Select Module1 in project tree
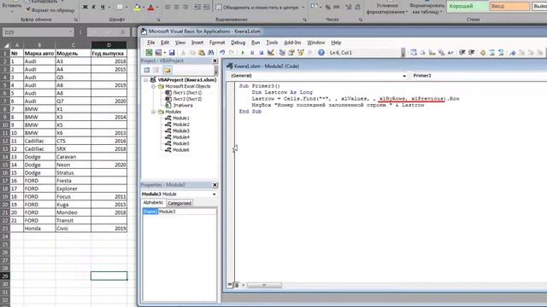This screenshot has width=547, height=307. pyautogui.click(x=181, y=118)
